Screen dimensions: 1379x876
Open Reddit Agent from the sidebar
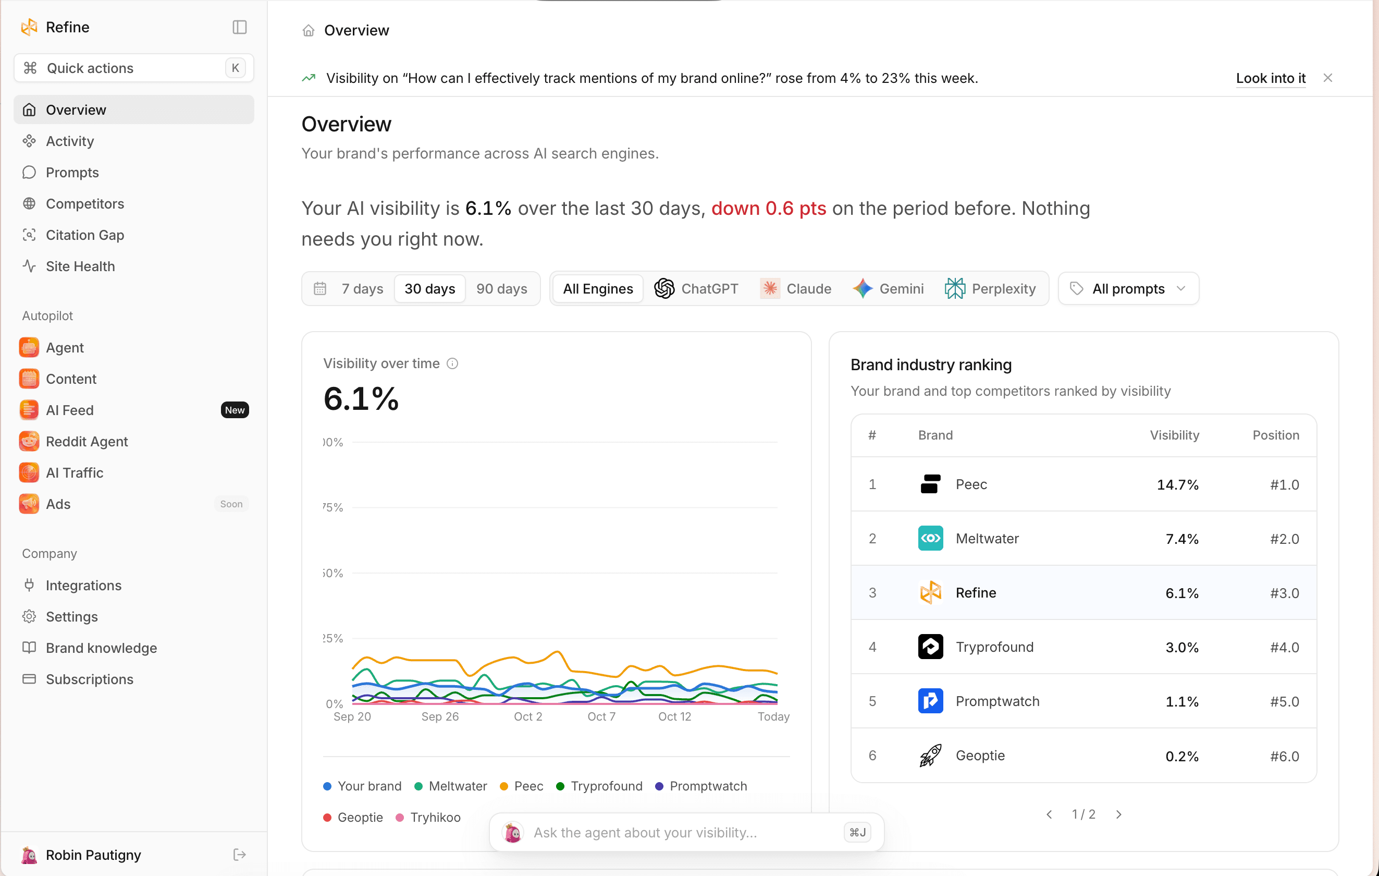coord(133,441)
